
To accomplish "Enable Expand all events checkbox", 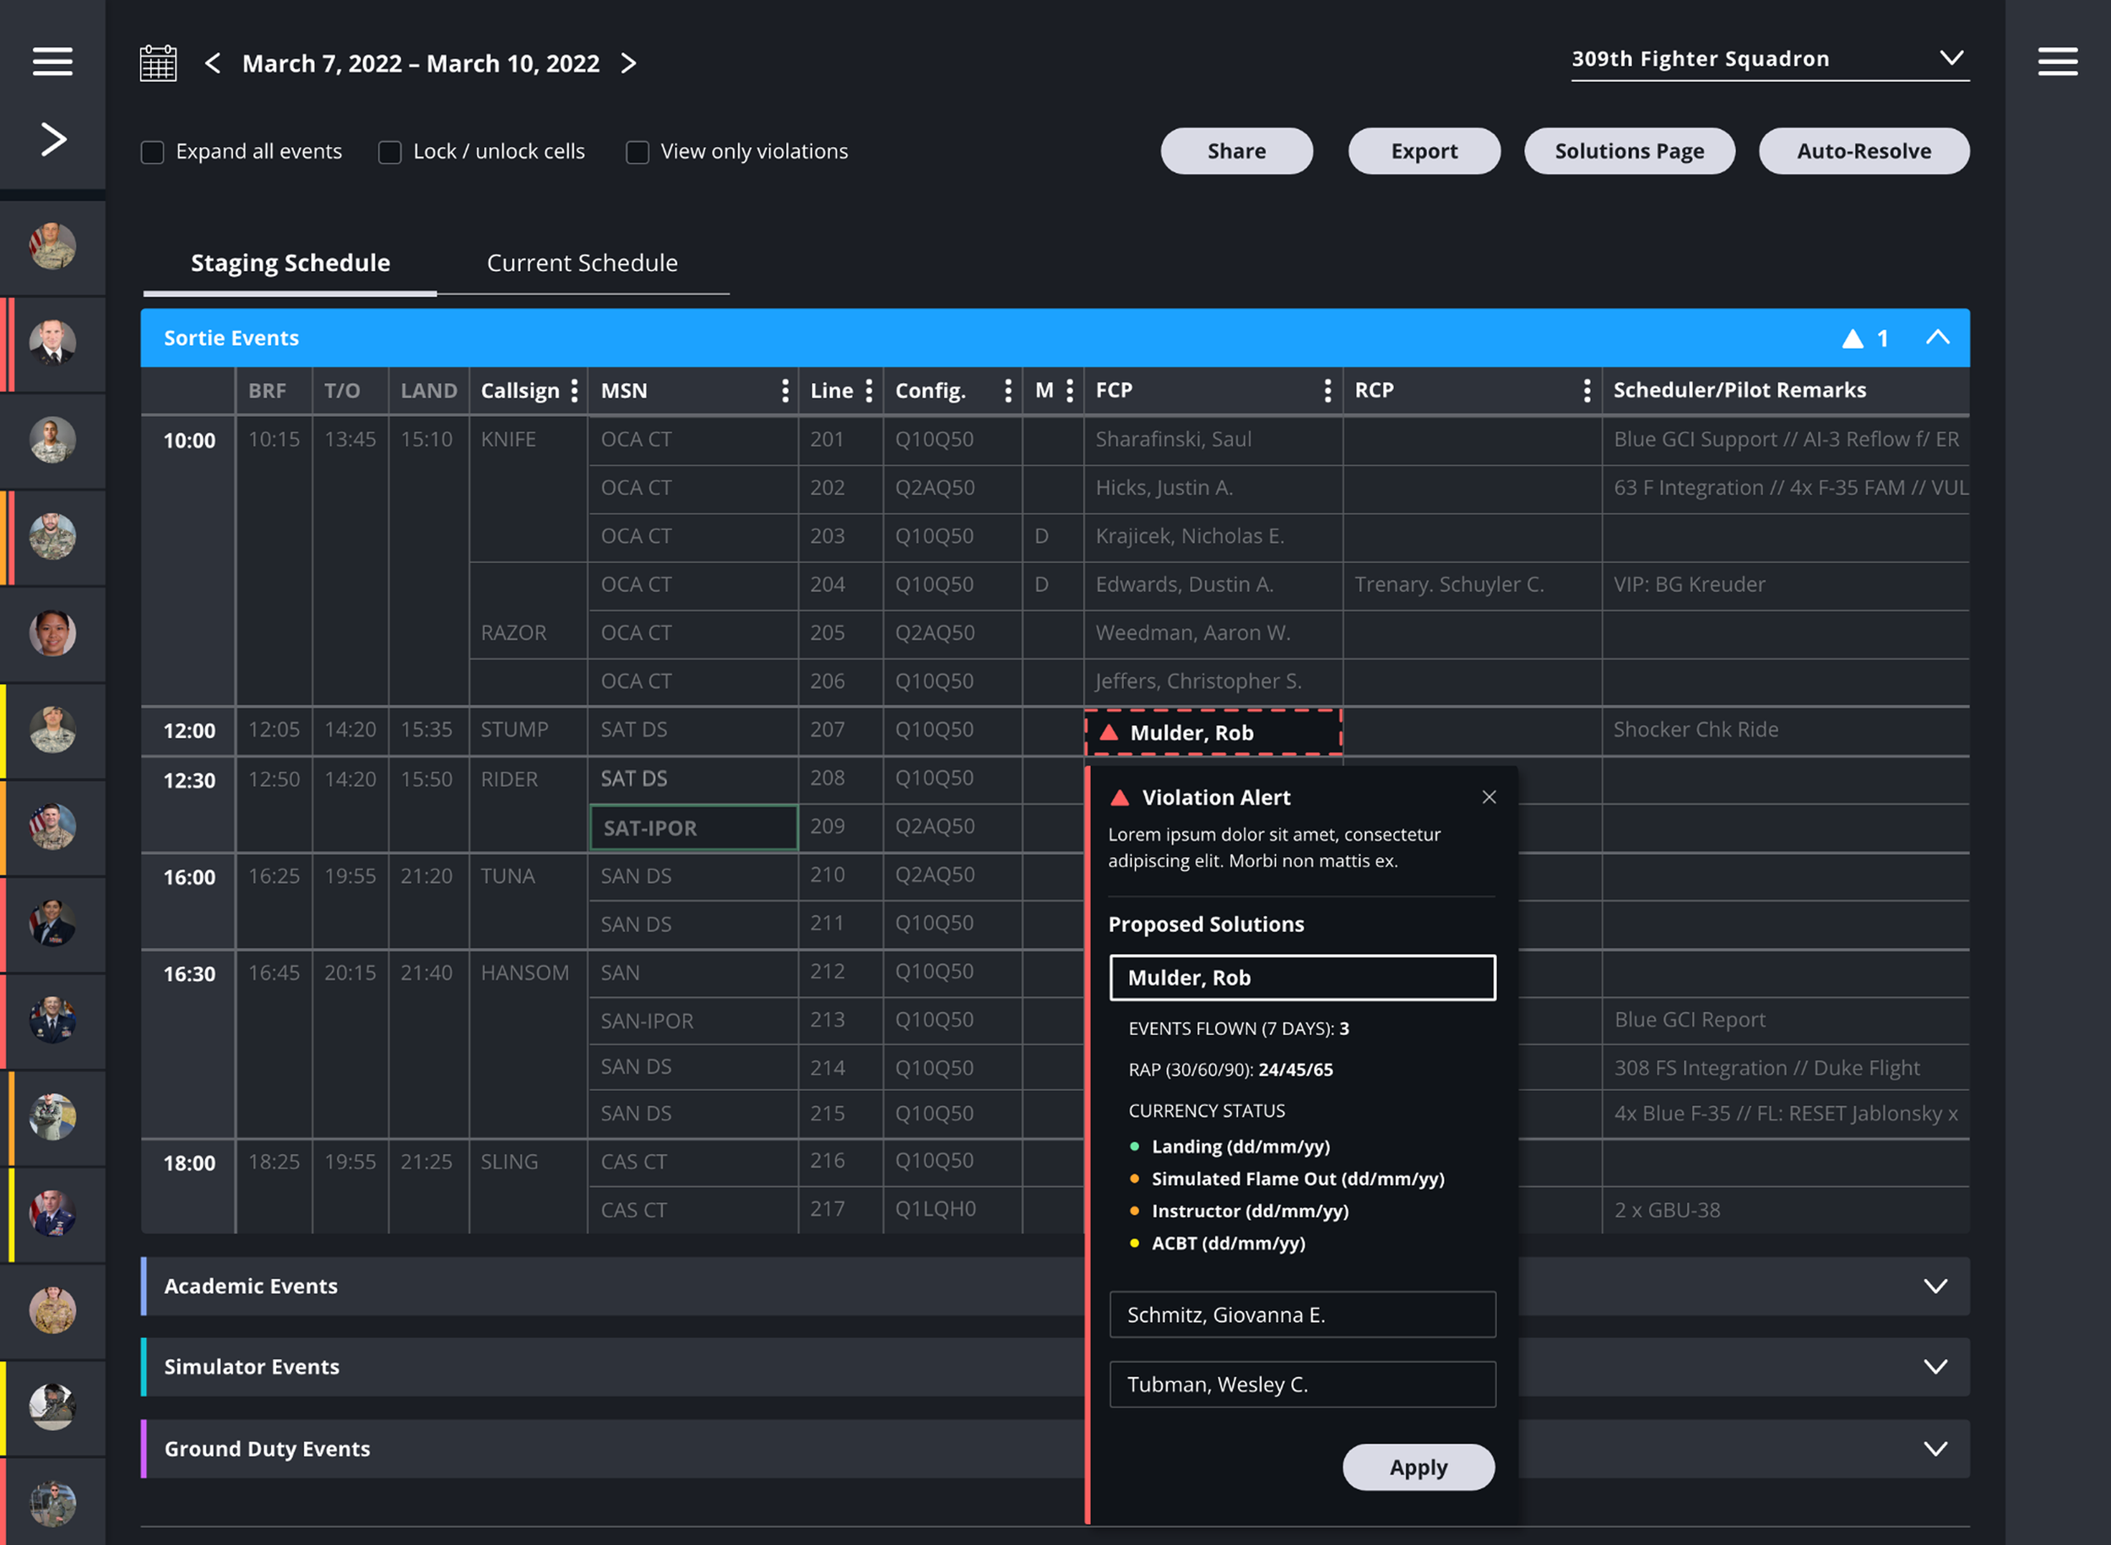I will point(153,153).
